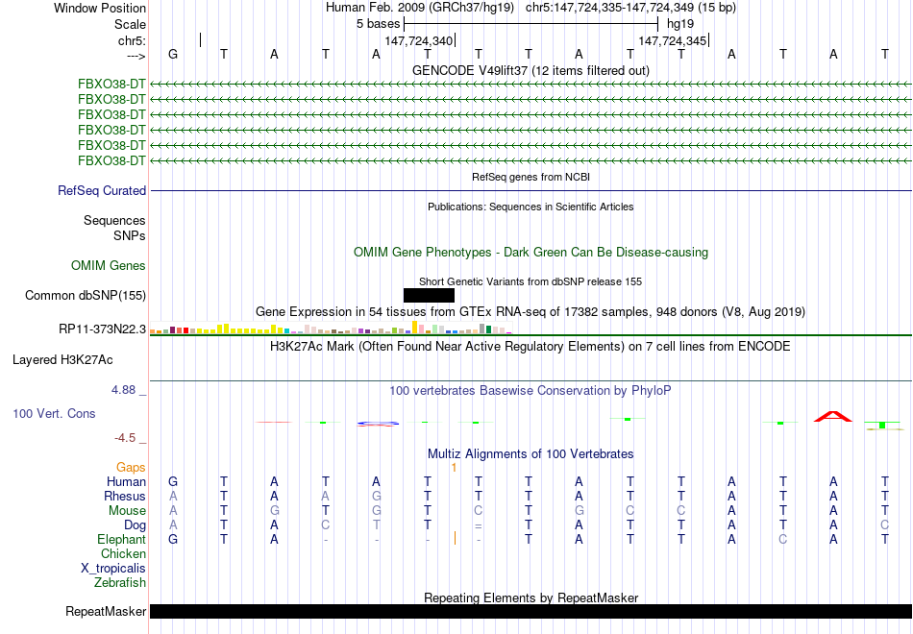
Task: Select the black dbSNP variant block
Action: point(430,295)
